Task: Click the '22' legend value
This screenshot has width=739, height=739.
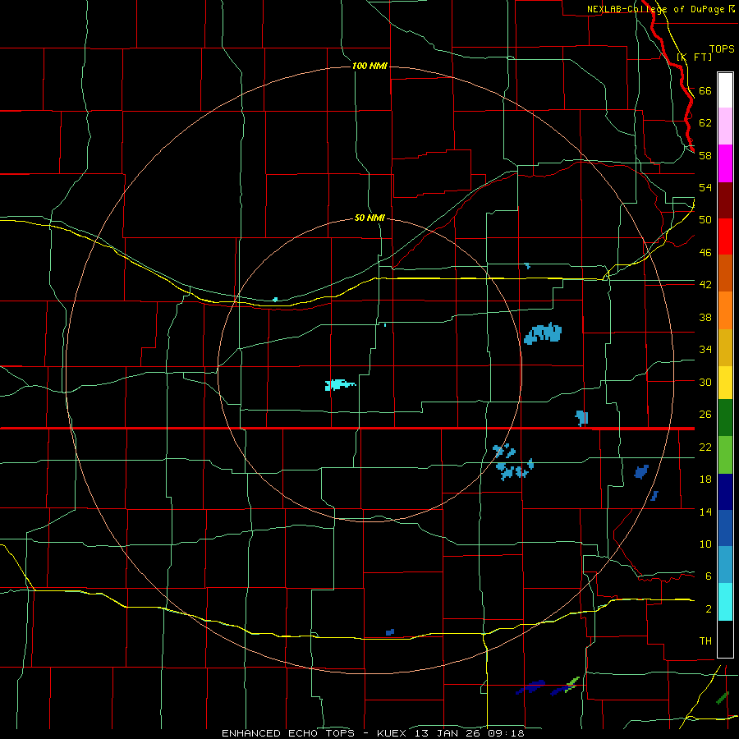Action: click(x=705, y=447)
